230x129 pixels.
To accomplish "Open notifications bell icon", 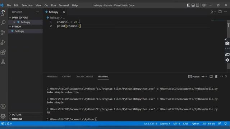I will click(225, 124).
